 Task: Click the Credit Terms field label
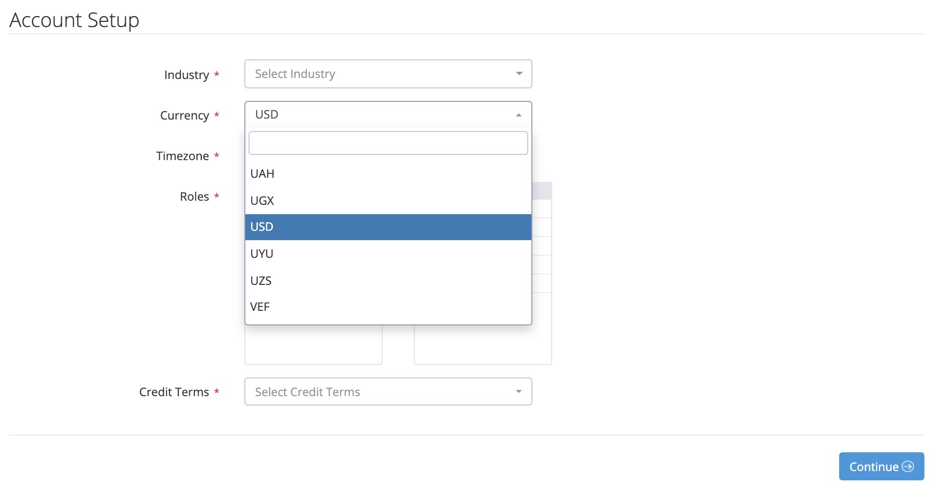(x=174, y=392)
